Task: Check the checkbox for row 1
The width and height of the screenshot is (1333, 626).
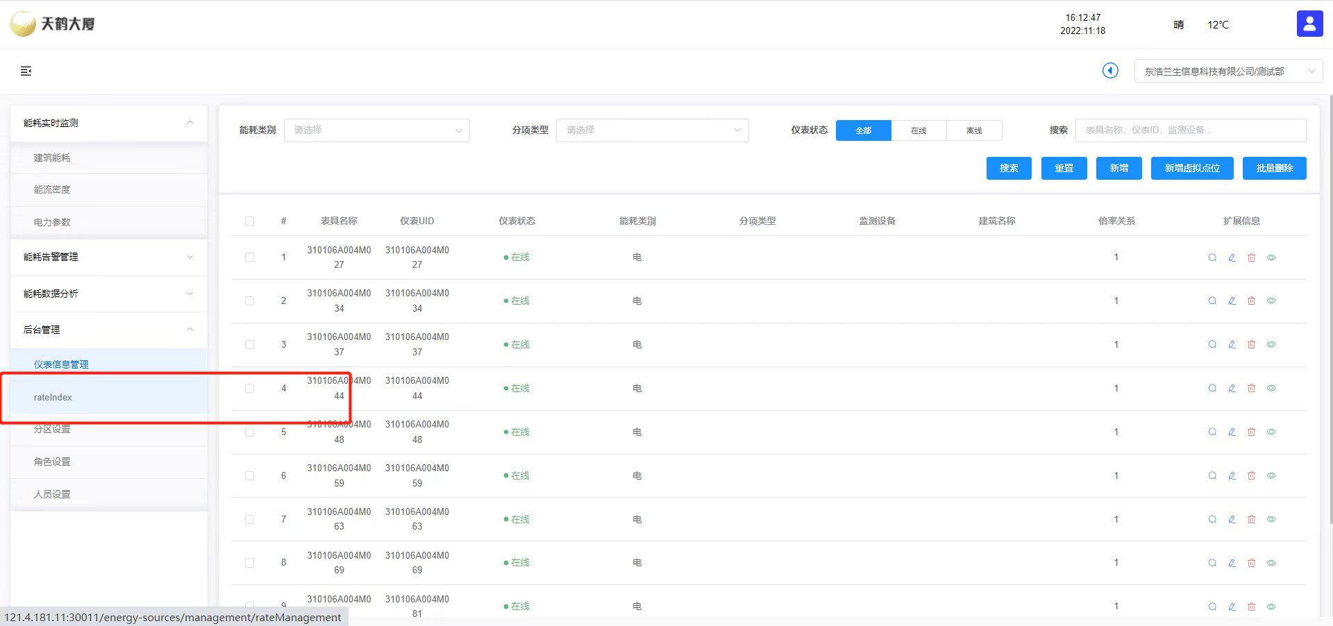Action: pyautogui.click(x=249, y=257)
